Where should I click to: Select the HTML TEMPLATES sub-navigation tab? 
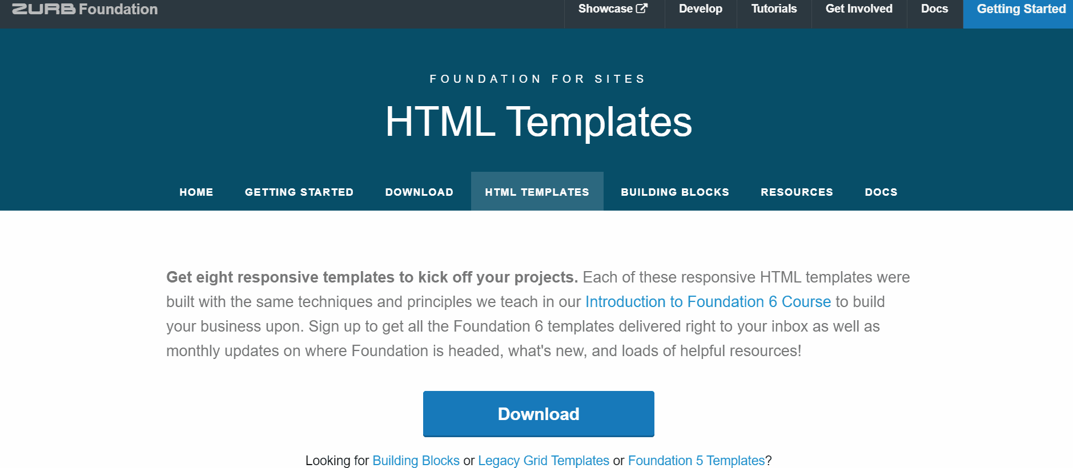pyautogui.click(x=537, y=191)
